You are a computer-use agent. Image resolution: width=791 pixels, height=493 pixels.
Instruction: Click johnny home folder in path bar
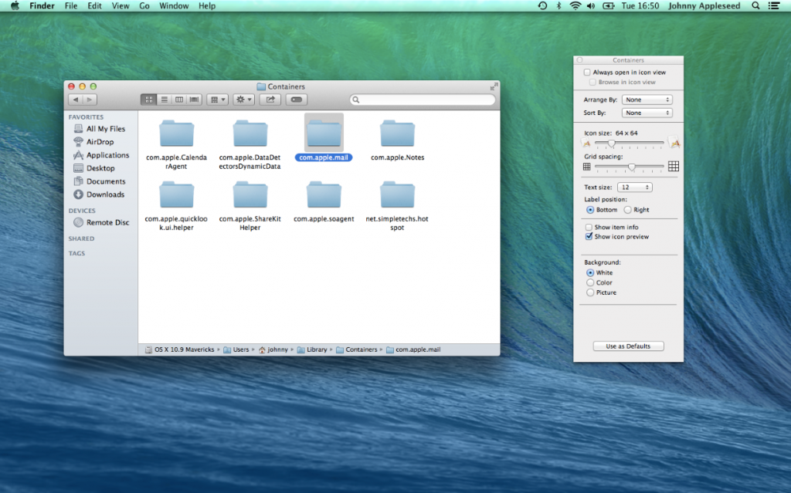(x=273, y=349)
